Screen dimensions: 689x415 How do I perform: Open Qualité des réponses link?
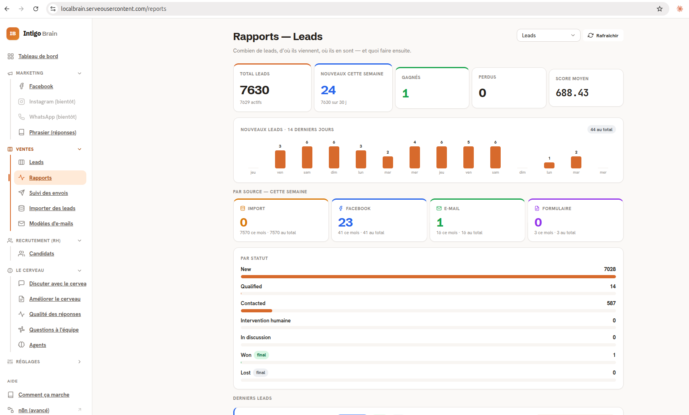point(55,314)
